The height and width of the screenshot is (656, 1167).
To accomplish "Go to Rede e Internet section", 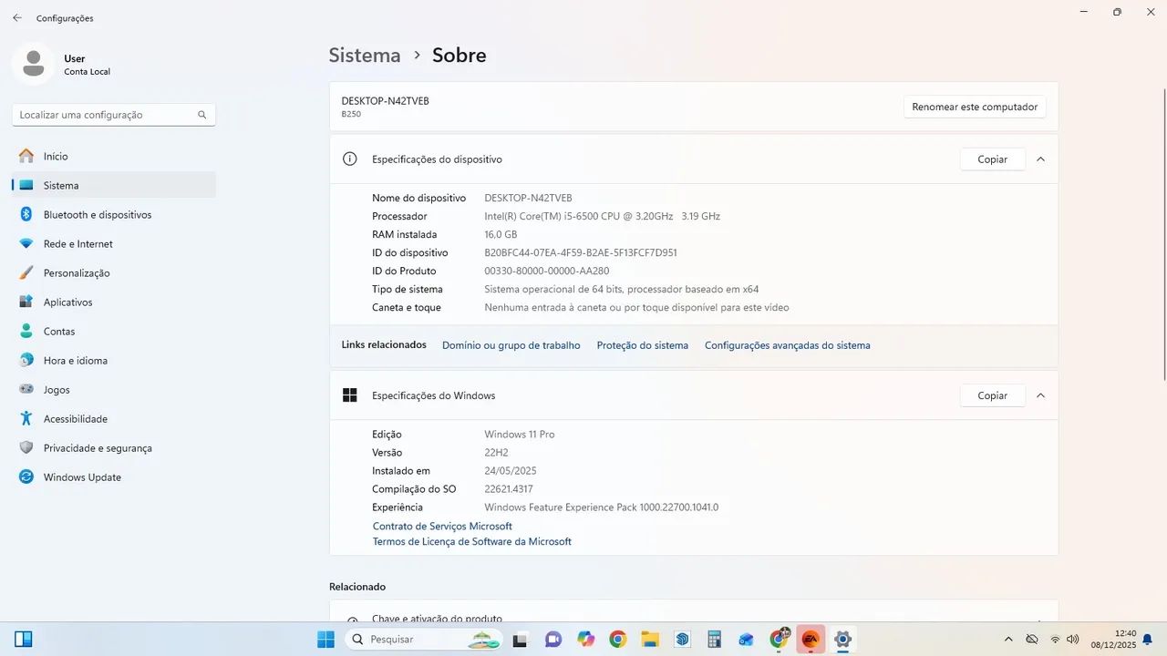I will click(77, 244).
